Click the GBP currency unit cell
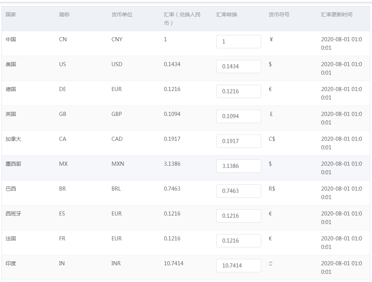The height and width of the screenshot is (282, 372). [117, 114]
